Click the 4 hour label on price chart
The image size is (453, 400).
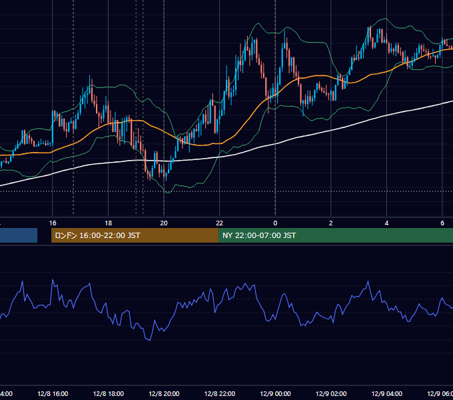(x=386, y=223)
